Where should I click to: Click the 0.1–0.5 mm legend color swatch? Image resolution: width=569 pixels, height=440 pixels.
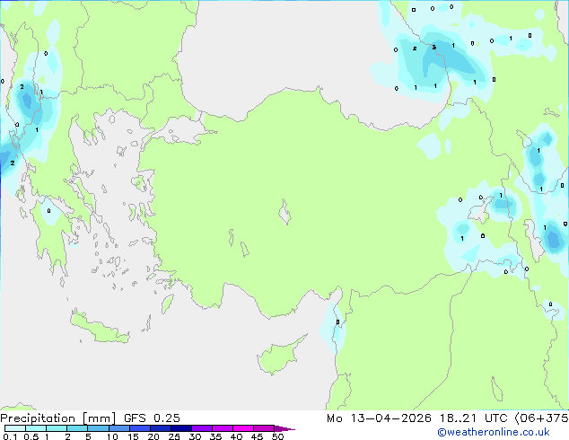coord(15,428)
